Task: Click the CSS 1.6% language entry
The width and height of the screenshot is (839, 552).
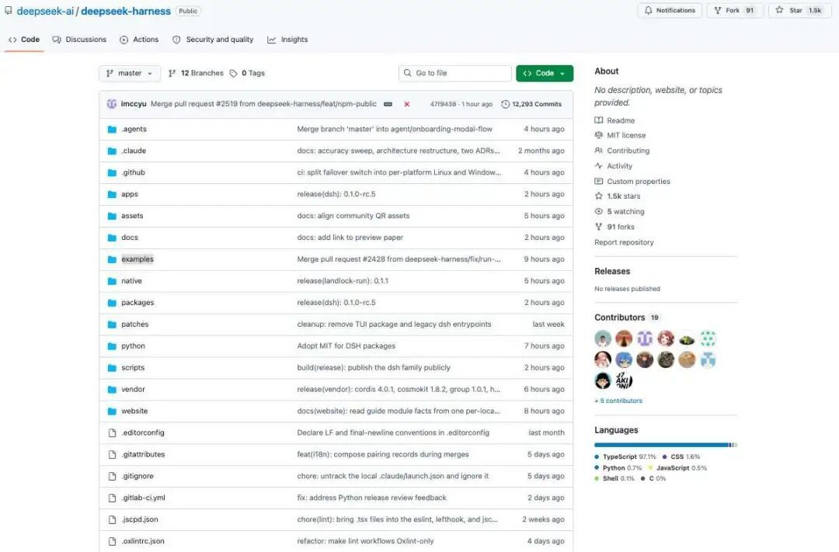Action: tap(681, 457)
